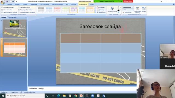
Task: Click the Заметки к слайду notes field
Action: point(82,88)
